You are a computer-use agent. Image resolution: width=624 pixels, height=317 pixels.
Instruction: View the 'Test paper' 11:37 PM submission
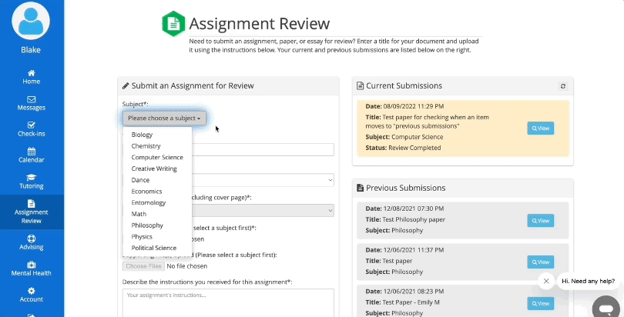[541, 262]
